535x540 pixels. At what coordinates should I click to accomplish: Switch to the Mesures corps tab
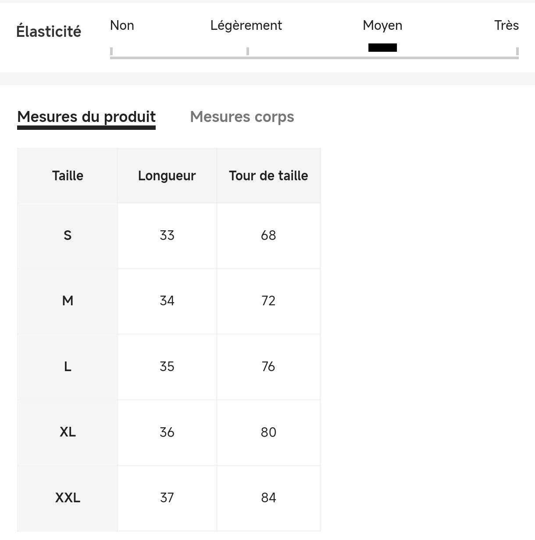(x=242, y=117)
